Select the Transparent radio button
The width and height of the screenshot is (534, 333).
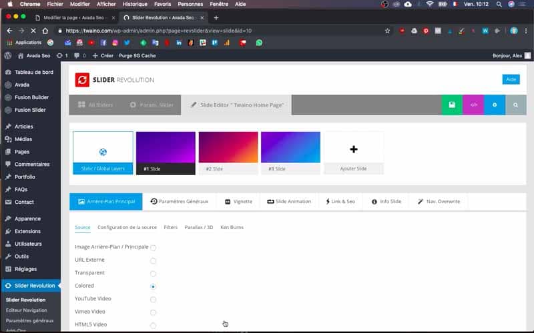point(153,274)
